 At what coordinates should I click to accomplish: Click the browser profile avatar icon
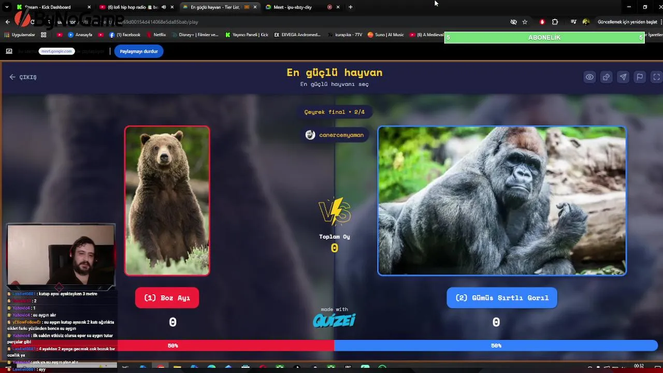(586, 22)
